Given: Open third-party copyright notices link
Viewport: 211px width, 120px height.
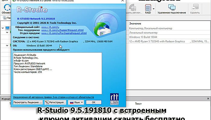Looking at the screenshot, I should click(53, 97).
